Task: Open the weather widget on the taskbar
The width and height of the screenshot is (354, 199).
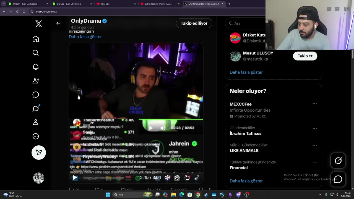Action: (x=12, y=195)
